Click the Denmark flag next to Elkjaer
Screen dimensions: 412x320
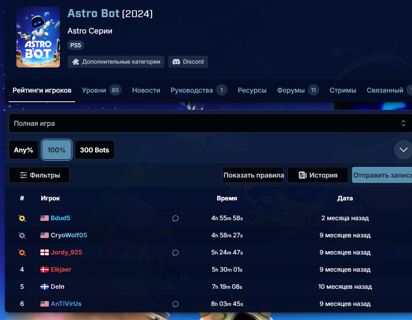click(x=45, y=270)
